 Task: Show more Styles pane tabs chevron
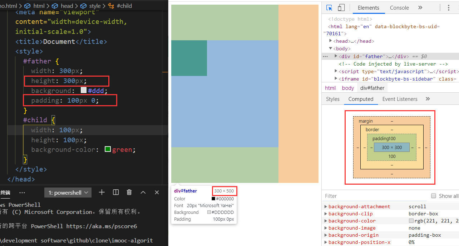(x=428, y=99)
